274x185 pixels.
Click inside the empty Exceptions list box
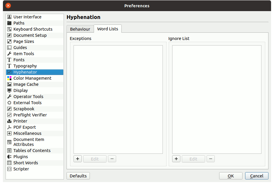pos(118,99)
